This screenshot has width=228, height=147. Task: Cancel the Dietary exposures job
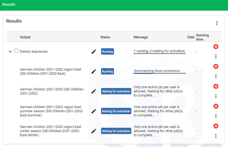pos(216,47)
